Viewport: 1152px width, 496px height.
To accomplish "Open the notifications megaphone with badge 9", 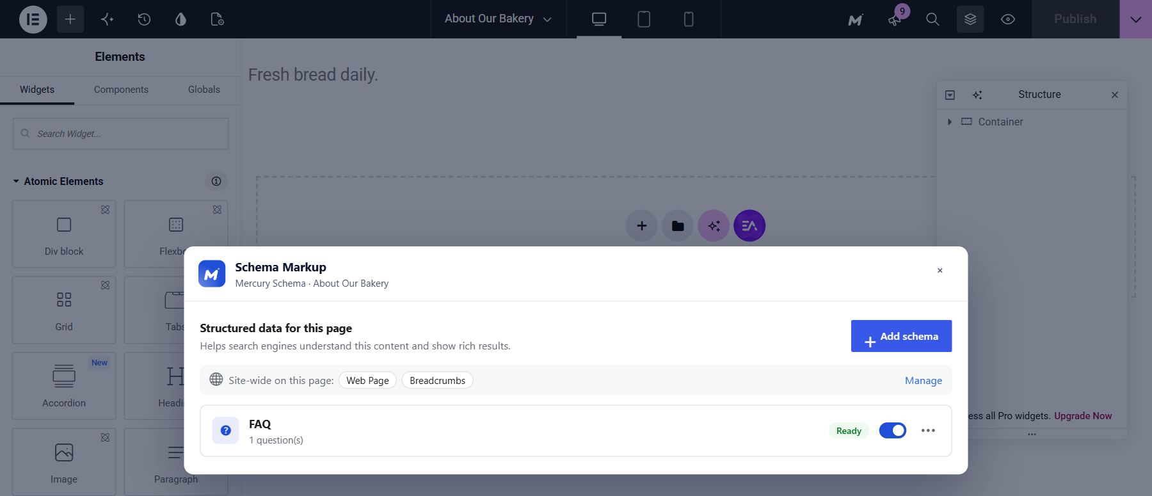I will pos(895,19).
